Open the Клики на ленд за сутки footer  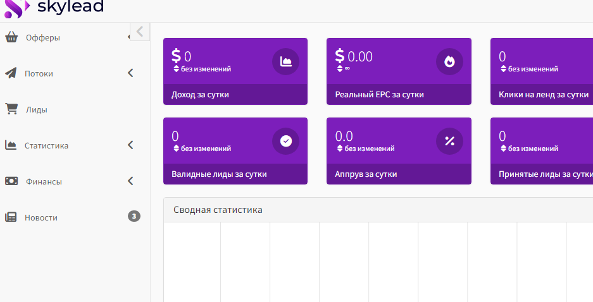[542, 94]
